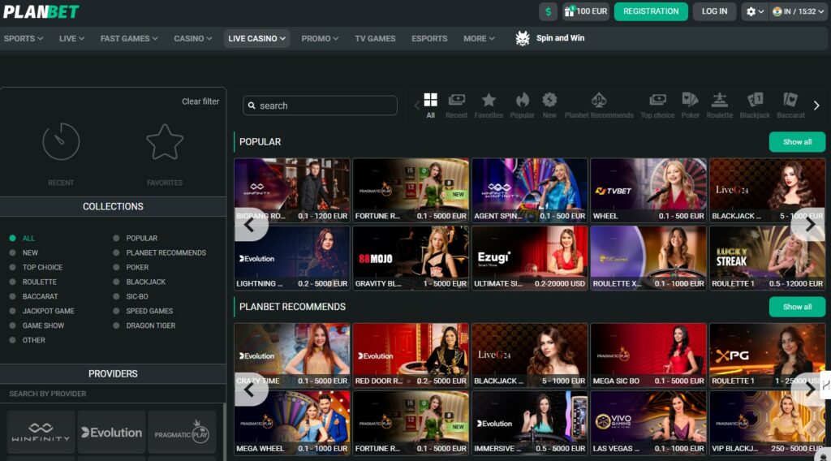This screenshot has height=461, width=831.
Task: Filter by Pragmatic Play provider logo
Action: [x=182, y=432]
